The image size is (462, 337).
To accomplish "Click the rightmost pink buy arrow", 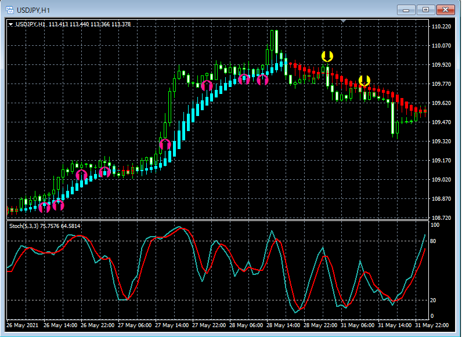I will pyautogui.click(x=262, y=79).
